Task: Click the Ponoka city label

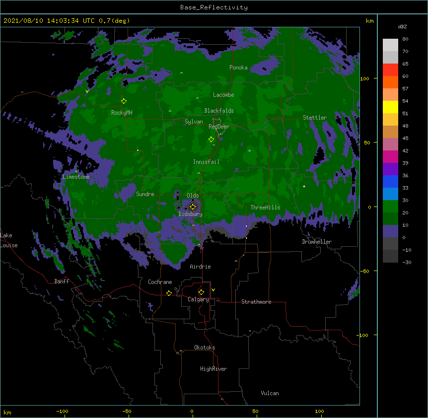Action: pyautogui.click(x=238, y=68)
